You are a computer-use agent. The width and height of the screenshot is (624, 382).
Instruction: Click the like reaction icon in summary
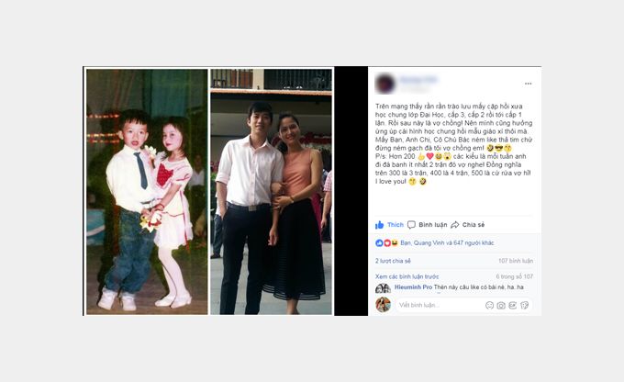[x=379, y=242]
